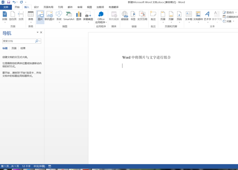
Task: Open the table (表格) insert menu
Action: [31, 17]
